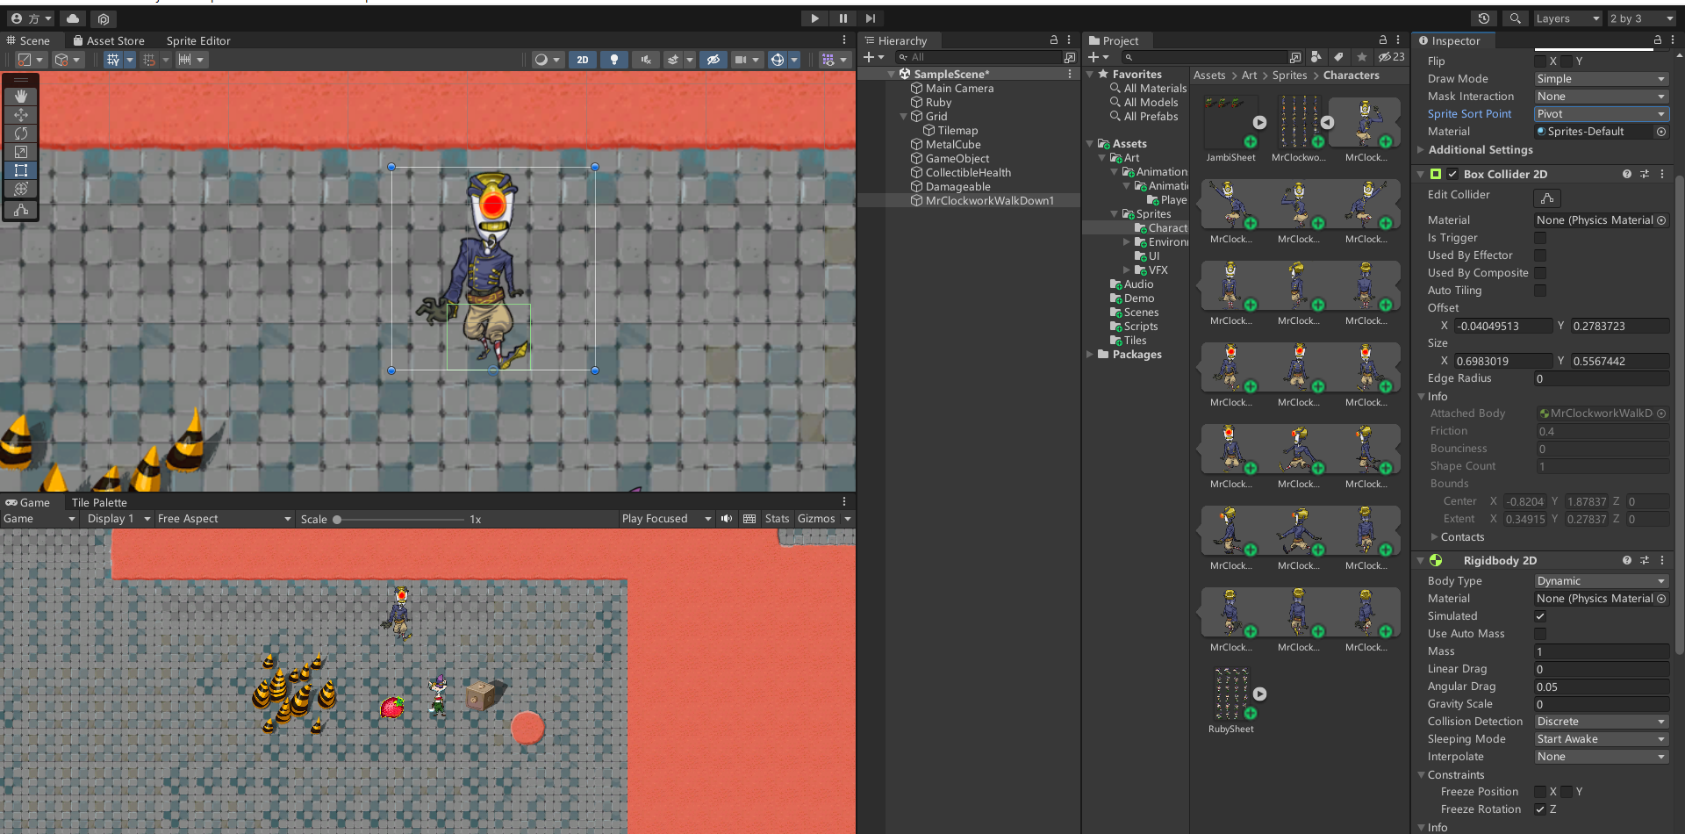The image size is (1685, 834).
Task: Select the Hand tool in the Scene toolbar
Action: [x=21, y=97]
